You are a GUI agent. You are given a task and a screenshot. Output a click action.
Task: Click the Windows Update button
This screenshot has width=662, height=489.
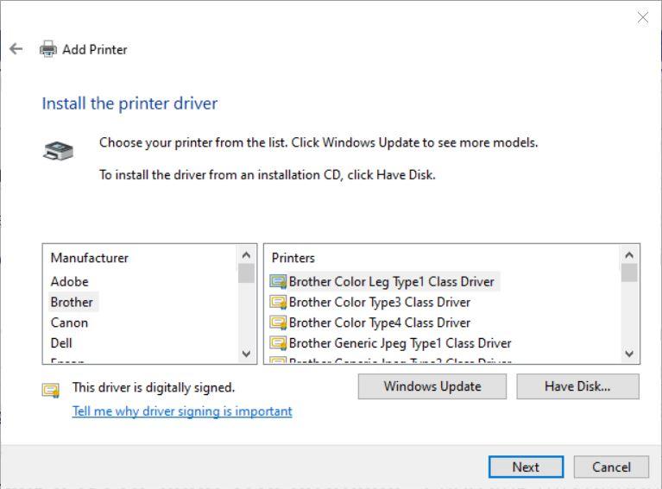point(432,386)
